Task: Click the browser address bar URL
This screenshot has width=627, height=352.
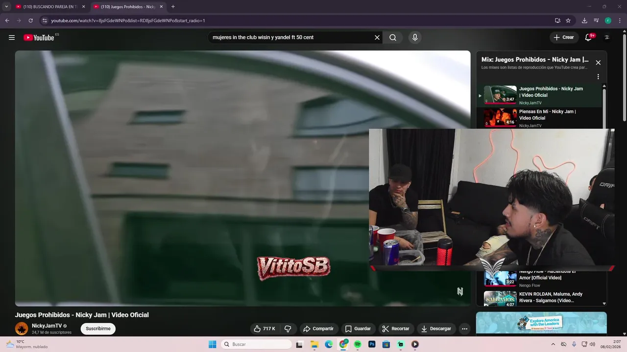Action: click(x=128, y=21)
